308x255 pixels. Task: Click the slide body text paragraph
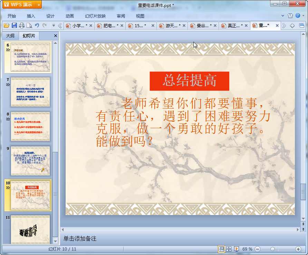[x=183, y=122]
